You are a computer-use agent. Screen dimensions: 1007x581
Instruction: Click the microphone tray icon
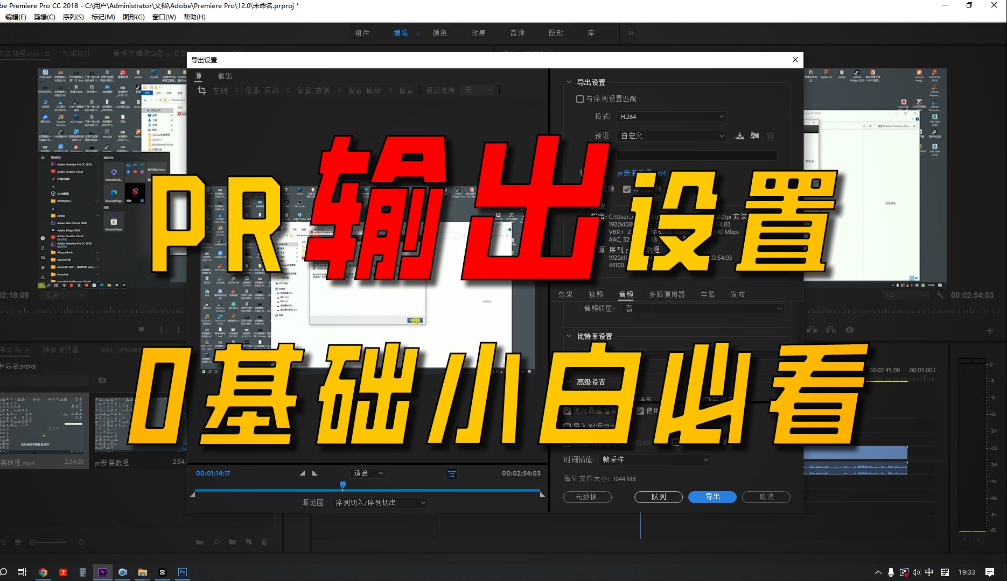[x=891, y=572]
